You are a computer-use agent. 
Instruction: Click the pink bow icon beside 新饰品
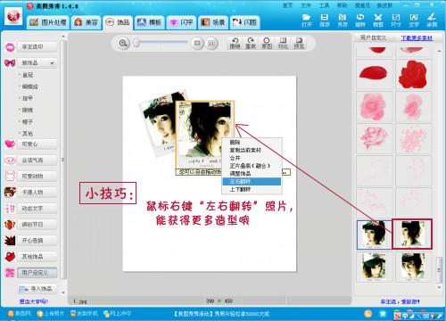click(x=10, y=62)
